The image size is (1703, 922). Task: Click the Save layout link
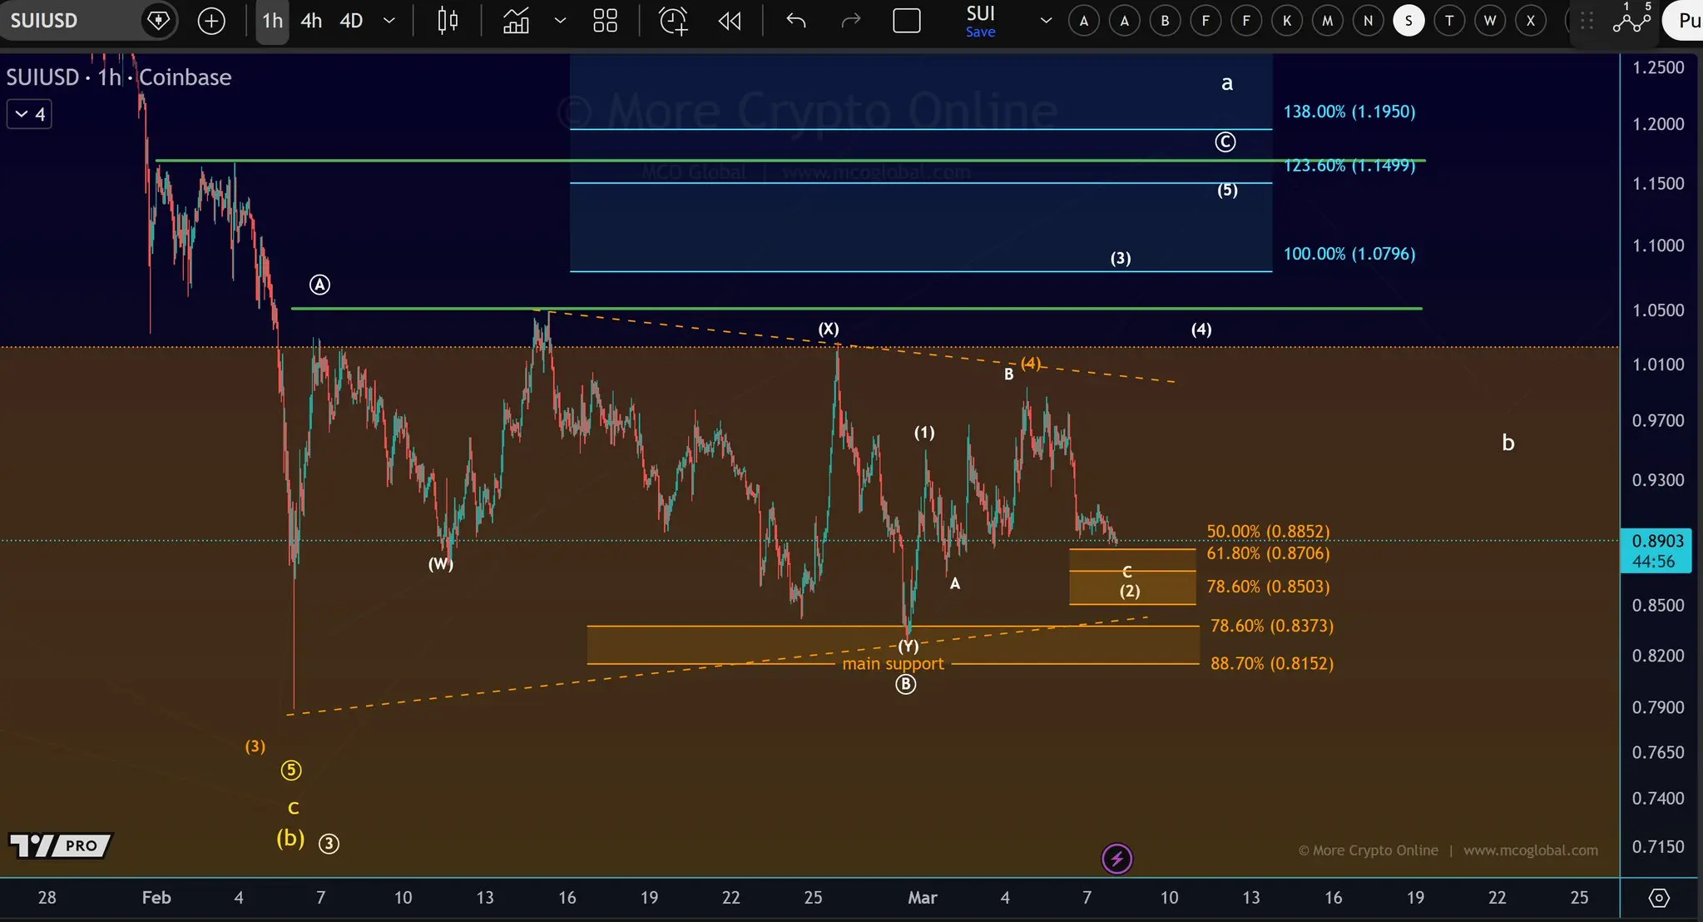pyautogui.click(x=980, y=32)
